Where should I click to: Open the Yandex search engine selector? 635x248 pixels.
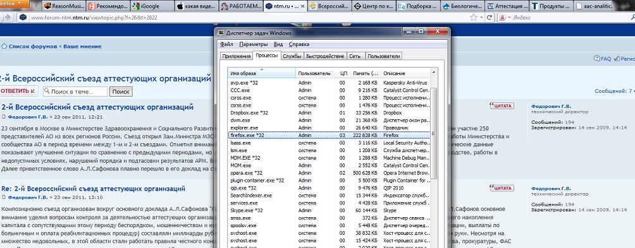tap(504, 18)
